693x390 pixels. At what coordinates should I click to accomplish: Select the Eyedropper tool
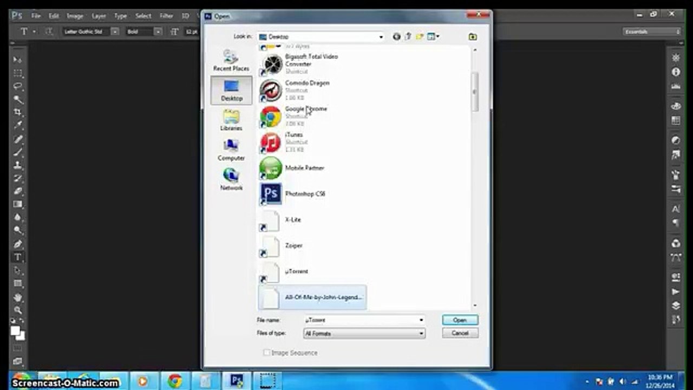(x=18, y=125)
